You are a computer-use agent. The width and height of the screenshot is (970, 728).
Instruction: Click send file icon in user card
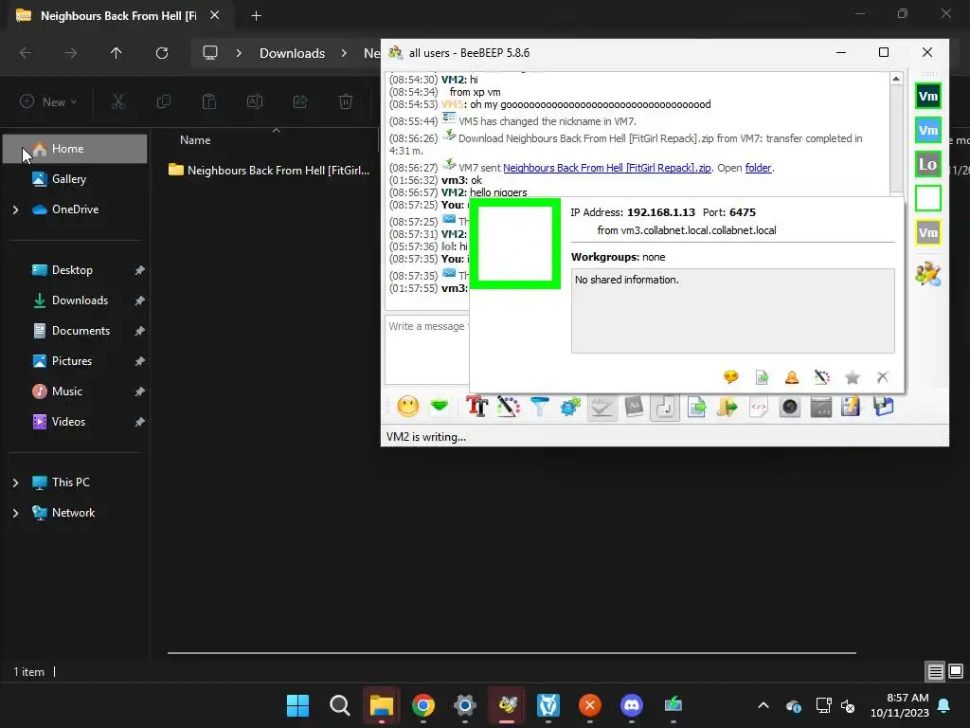(x=762, y=377)
